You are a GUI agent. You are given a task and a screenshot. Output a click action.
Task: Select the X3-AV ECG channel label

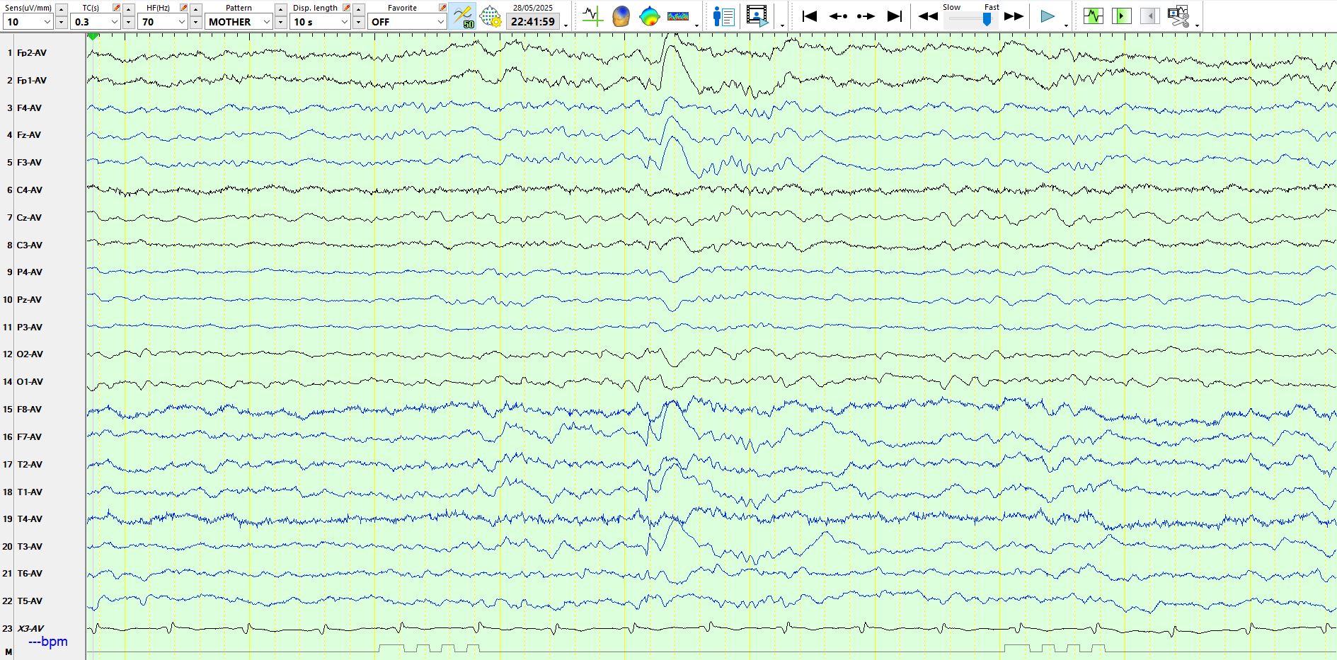pos(30,629)
